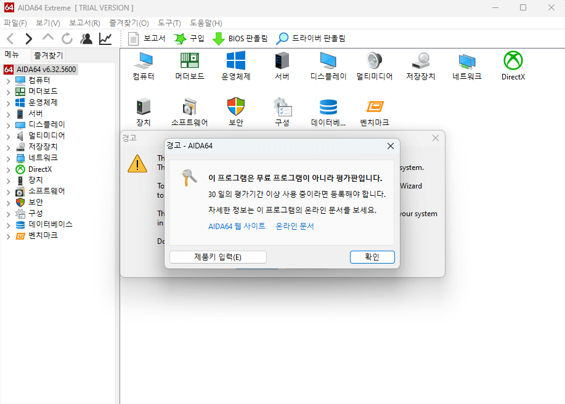The height and width of the screenshot is (404, 565).
Task: Open the 도구(T) menu
Action: click(x=169, y=23)
